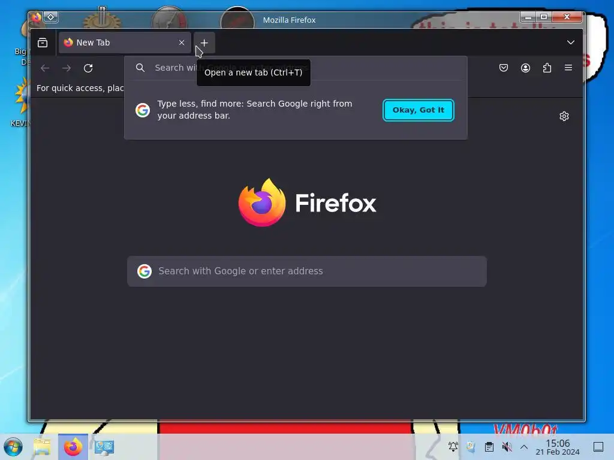Open clipboard manager tray icon
Viewport: 614px width, 460px height.
click(489, 446)
